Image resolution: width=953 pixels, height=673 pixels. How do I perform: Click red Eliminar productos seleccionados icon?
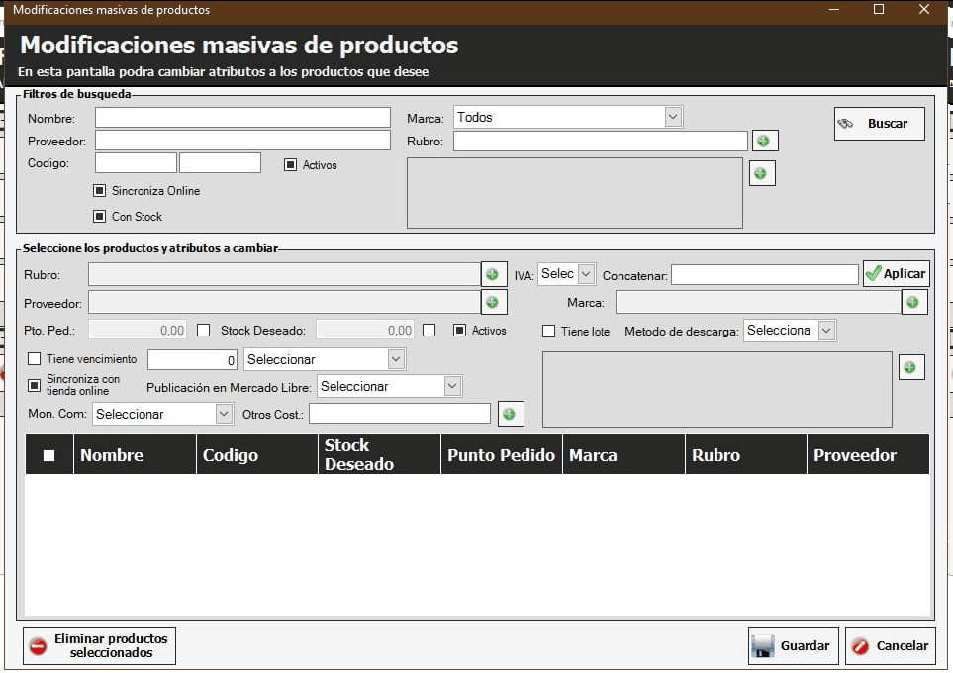pyautogui.click(x=38, y=646)
